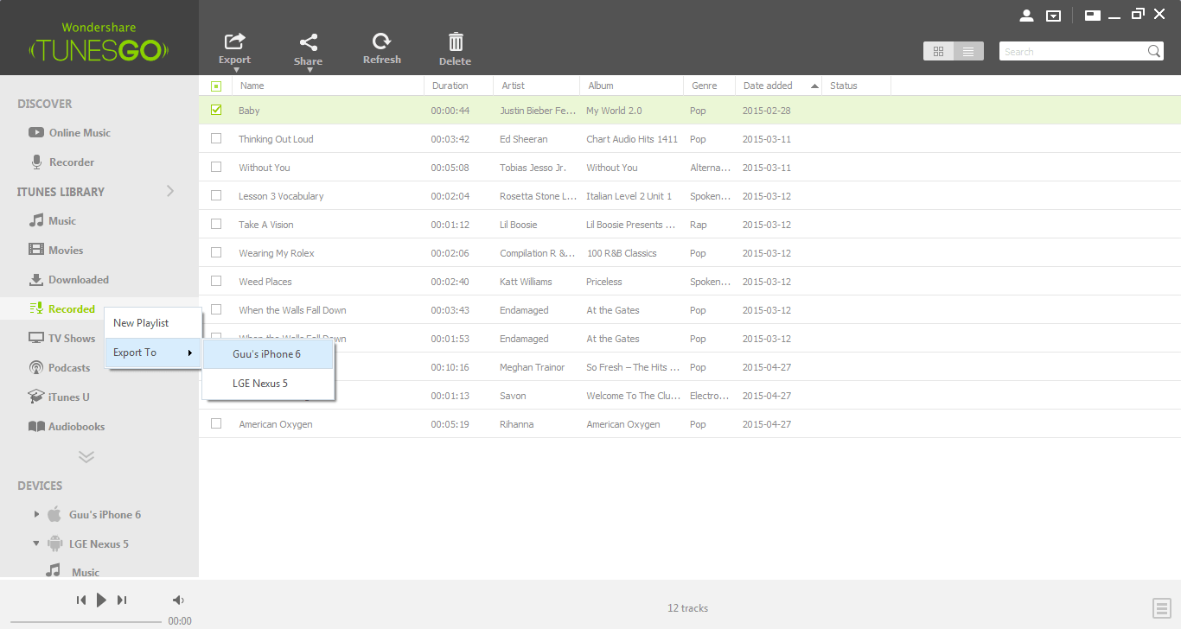Switch to grid view
This screenshot has width=1181, height=629.
pos(938,52)
